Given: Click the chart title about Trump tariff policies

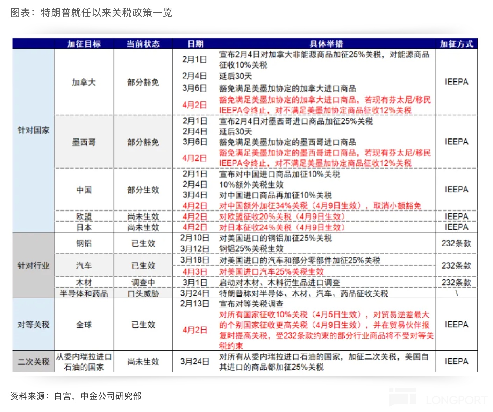Looking at the screenshot, I should click(91, 13).
